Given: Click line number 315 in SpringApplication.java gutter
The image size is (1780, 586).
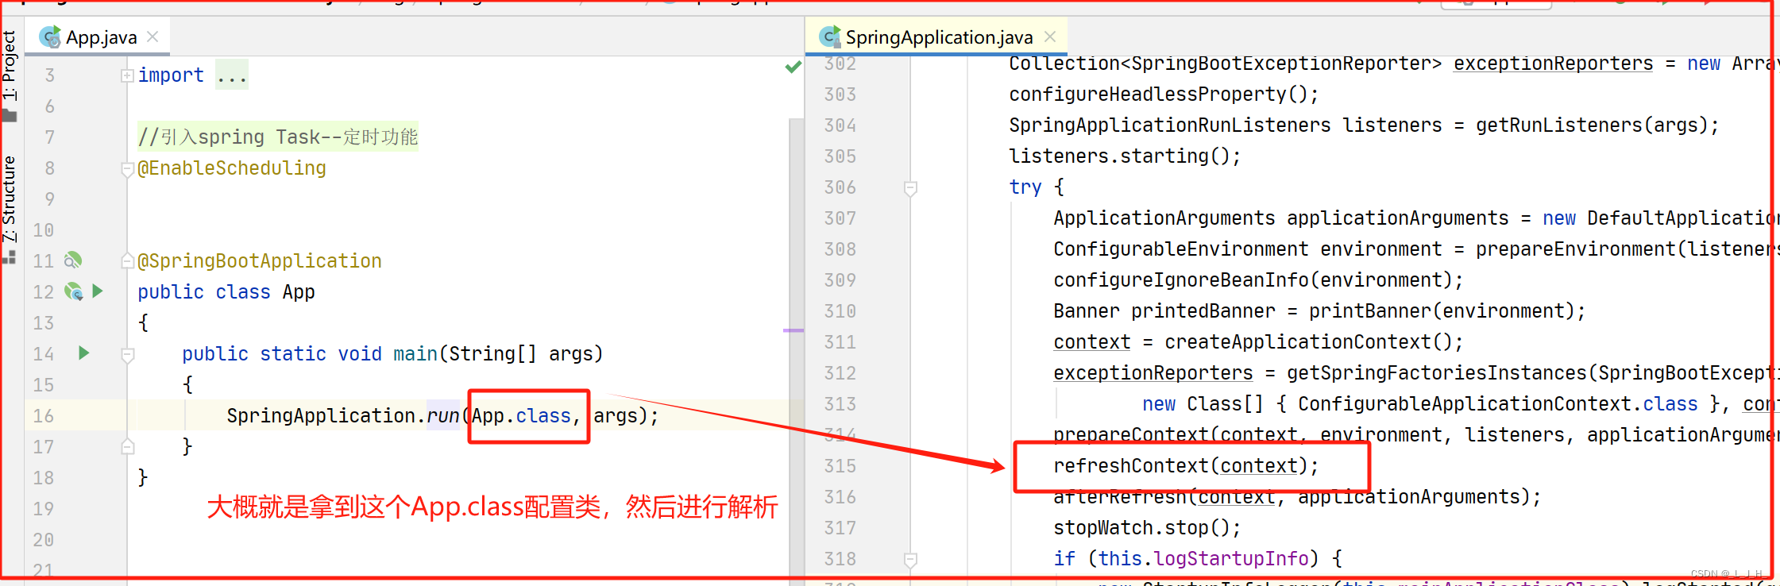Looking at the screenshot, I should click(840, 466).
